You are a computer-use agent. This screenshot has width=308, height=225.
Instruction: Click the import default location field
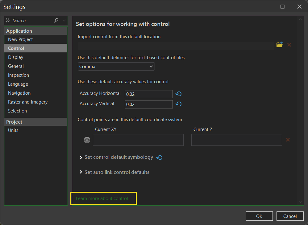(176, 46)
